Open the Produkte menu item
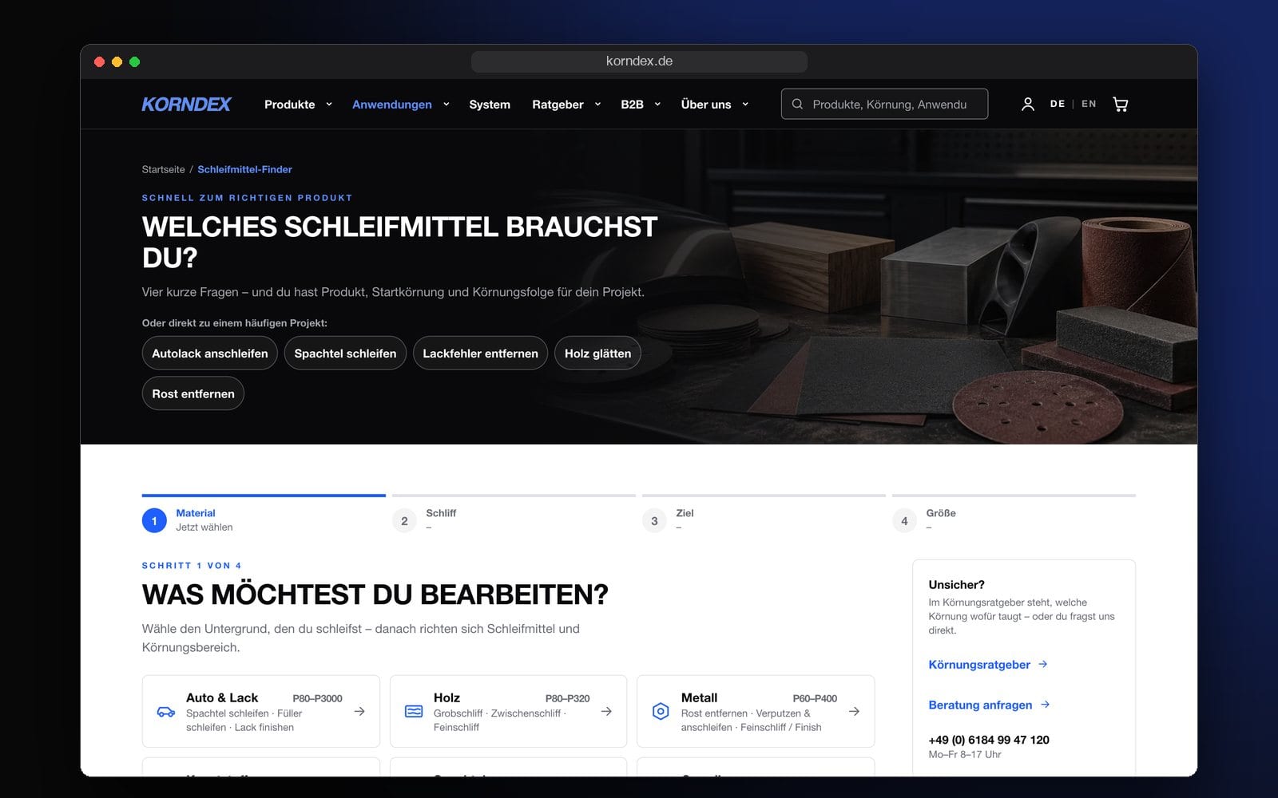 point(290,105)
